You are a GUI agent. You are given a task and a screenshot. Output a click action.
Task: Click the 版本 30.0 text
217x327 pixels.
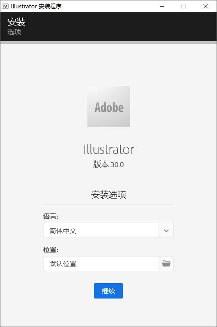pyautogui.click(x=108, y=164)
